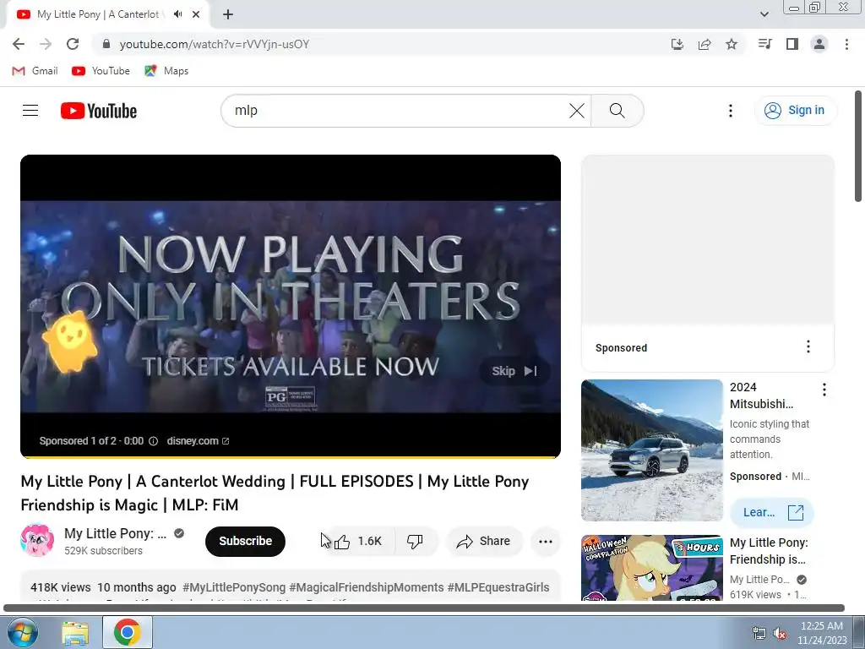
Task: Open YouTube settings three-dot menu near Sign in
Action: point(731,111)
